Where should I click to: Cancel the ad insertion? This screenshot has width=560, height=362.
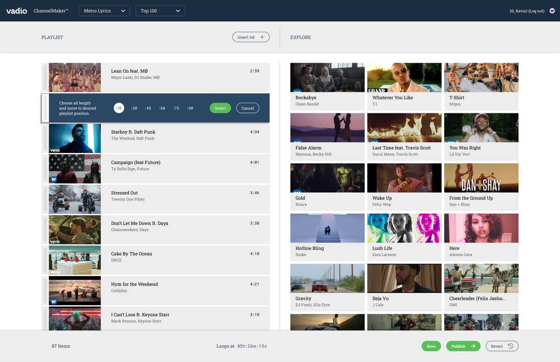click(x=248, y=108)
